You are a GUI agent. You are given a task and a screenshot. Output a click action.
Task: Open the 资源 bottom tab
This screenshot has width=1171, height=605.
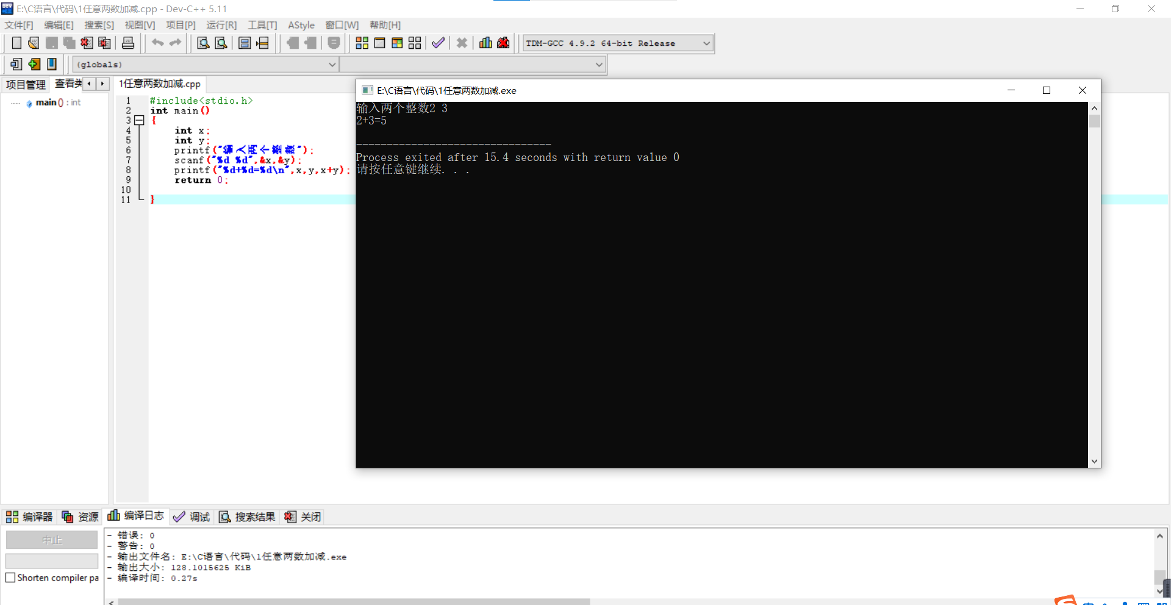click(x=80, y=517)
